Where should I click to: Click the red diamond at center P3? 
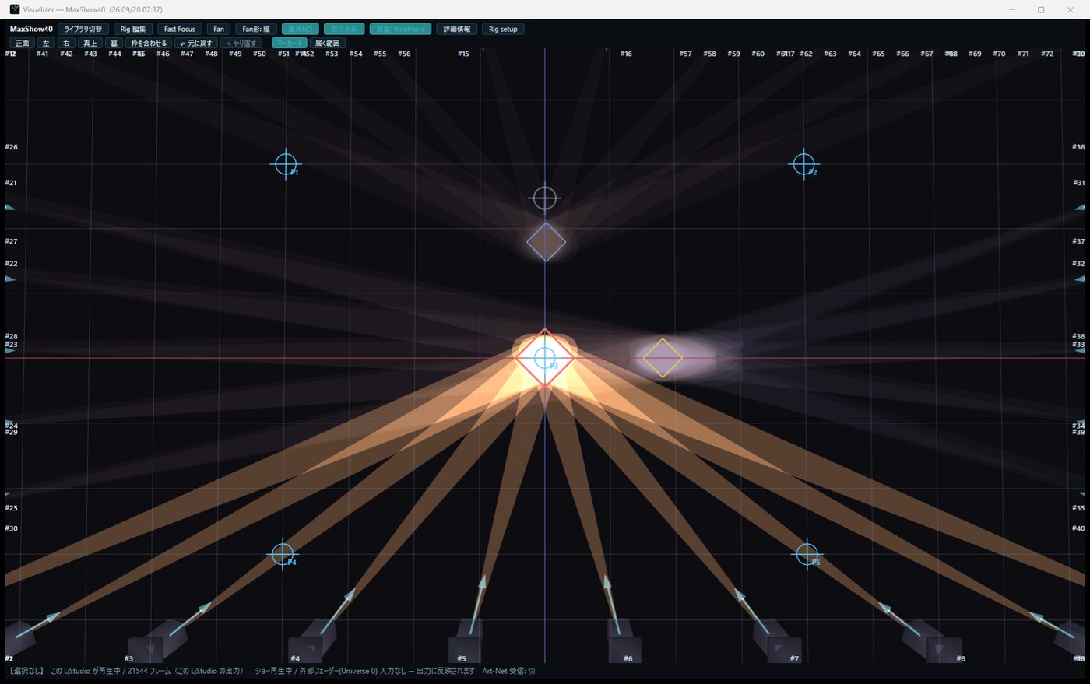pyautogui.click(x=545, y=358)
